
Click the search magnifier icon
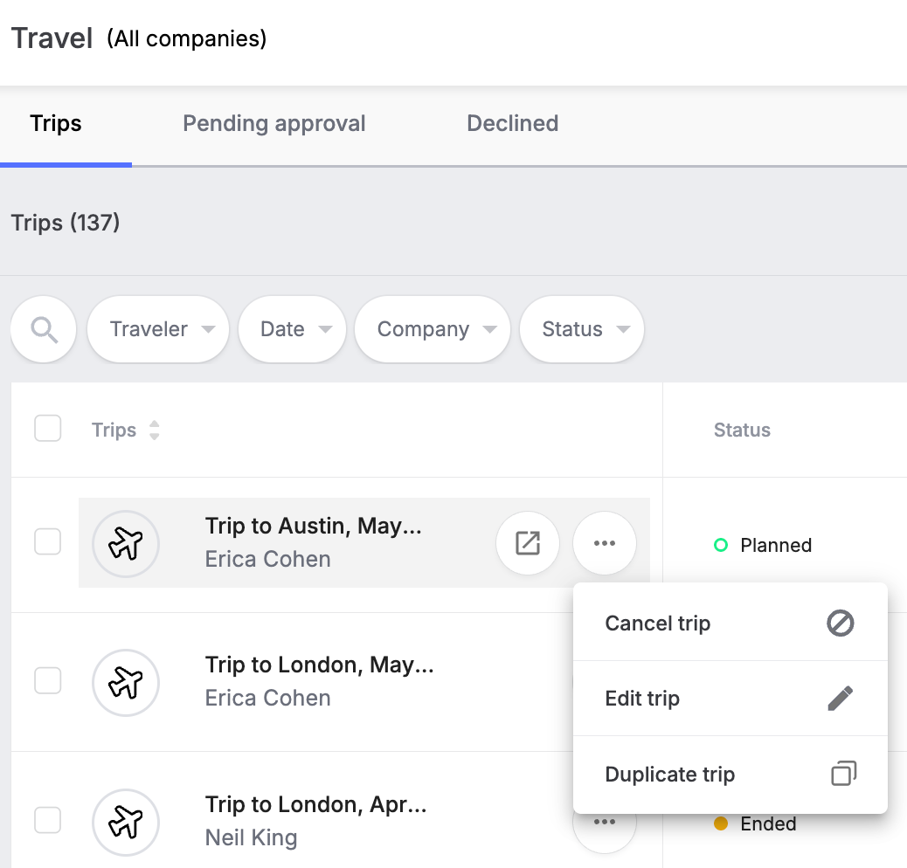pos(44,329)
